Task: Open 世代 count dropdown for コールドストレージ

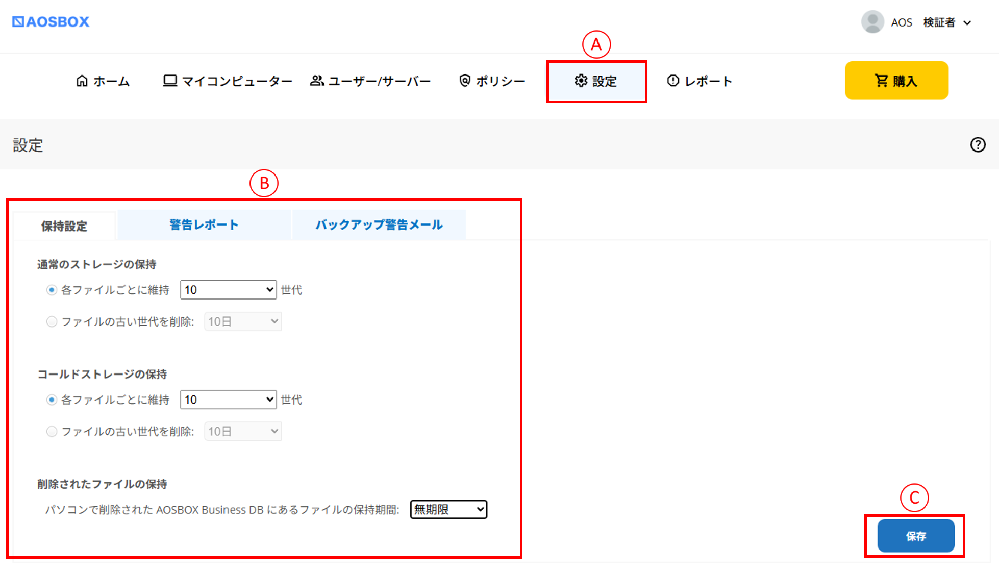Action: [229, 400]
